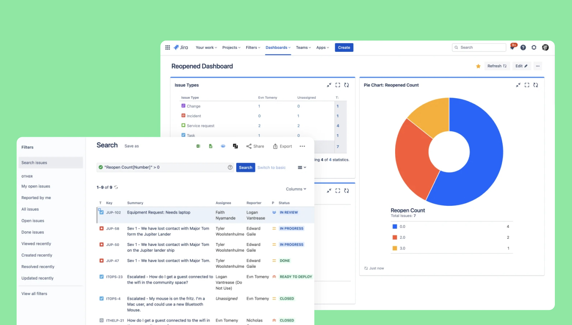The width and height of the screenshot is (572, 325).
Task: Open the notifications bell with 9+ badge
Action: pos(512,48)
